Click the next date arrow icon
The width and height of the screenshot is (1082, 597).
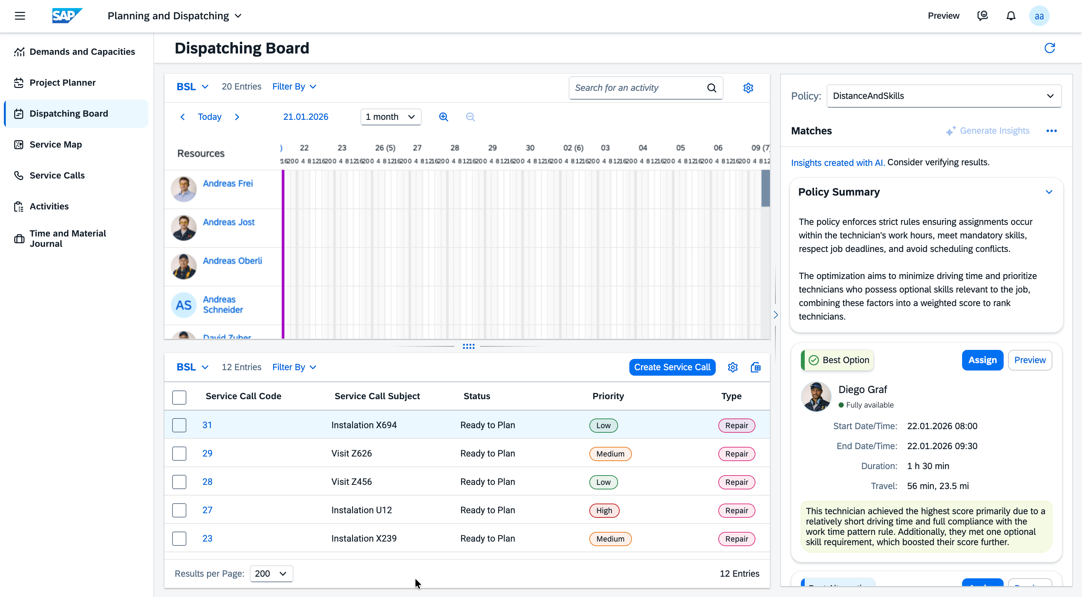(237, 117)
